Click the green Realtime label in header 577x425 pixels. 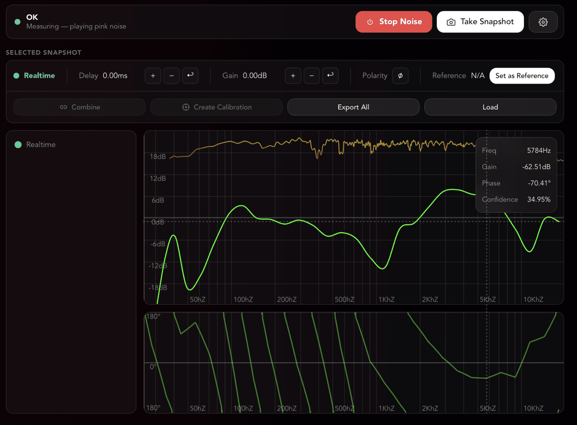(39, 76)
